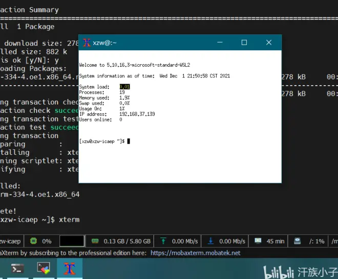Click the xterm shell prompt cursor
The width and height of the screenshot is (338, 279).
click(x=129, y=141)
